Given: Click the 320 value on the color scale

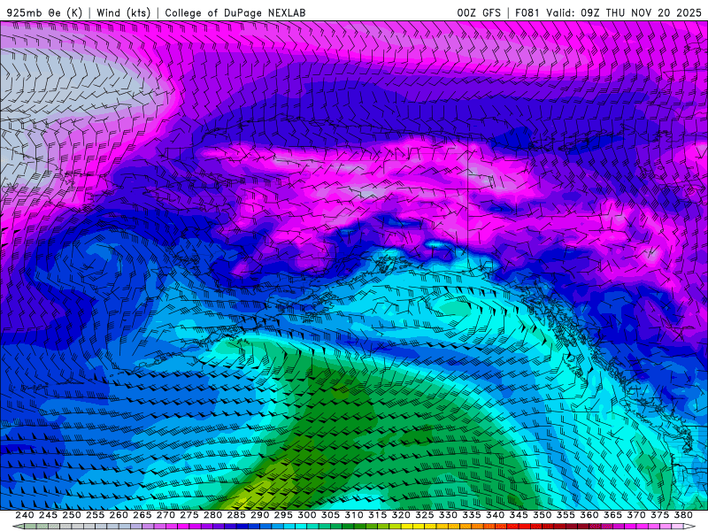Looking at the screenshot, I should pos(401,515).
